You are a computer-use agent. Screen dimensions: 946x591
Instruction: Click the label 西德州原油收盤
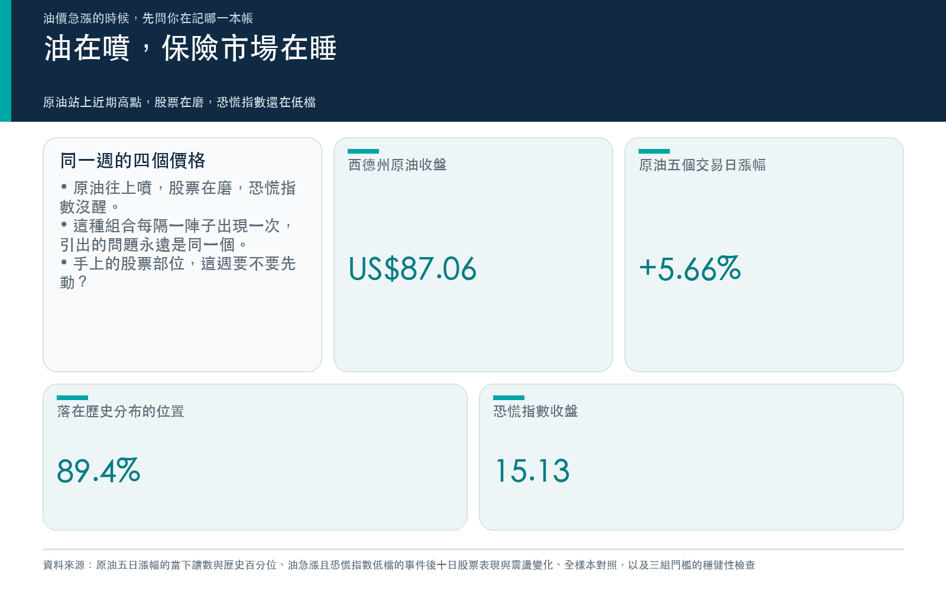coord(397,165)
